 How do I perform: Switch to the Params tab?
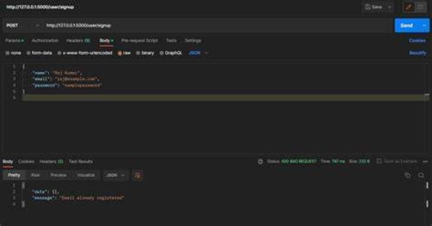14,41
